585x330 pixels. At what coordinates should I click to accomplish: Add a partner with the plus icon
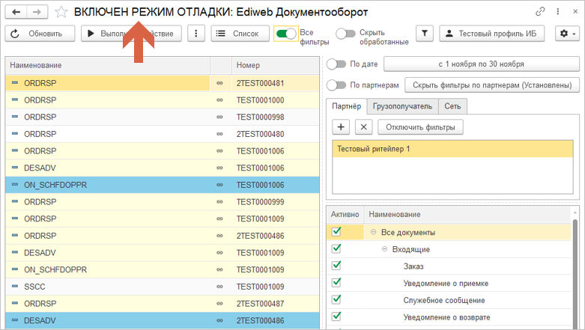pos(341,127)
